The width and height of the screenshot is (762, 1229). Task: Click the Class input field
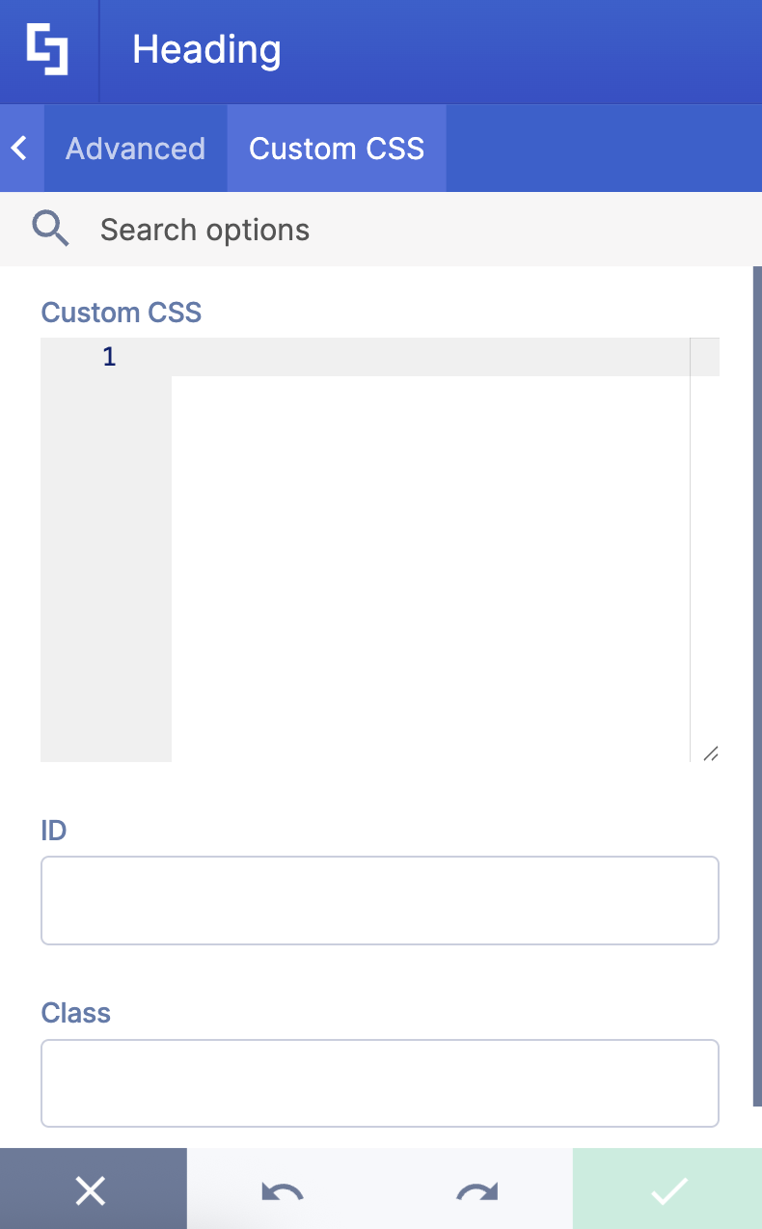[379, 1082]
